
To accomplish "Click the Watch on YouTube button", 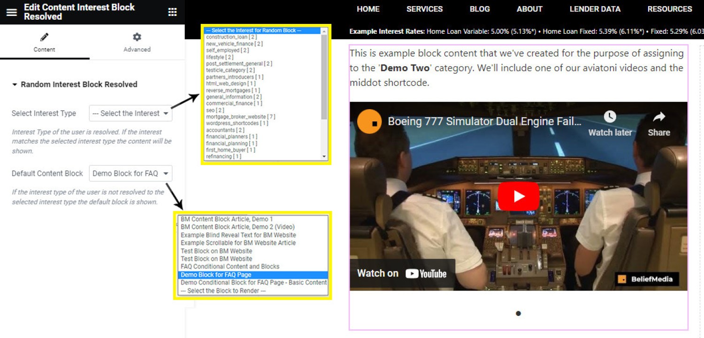I will (402, 273).
